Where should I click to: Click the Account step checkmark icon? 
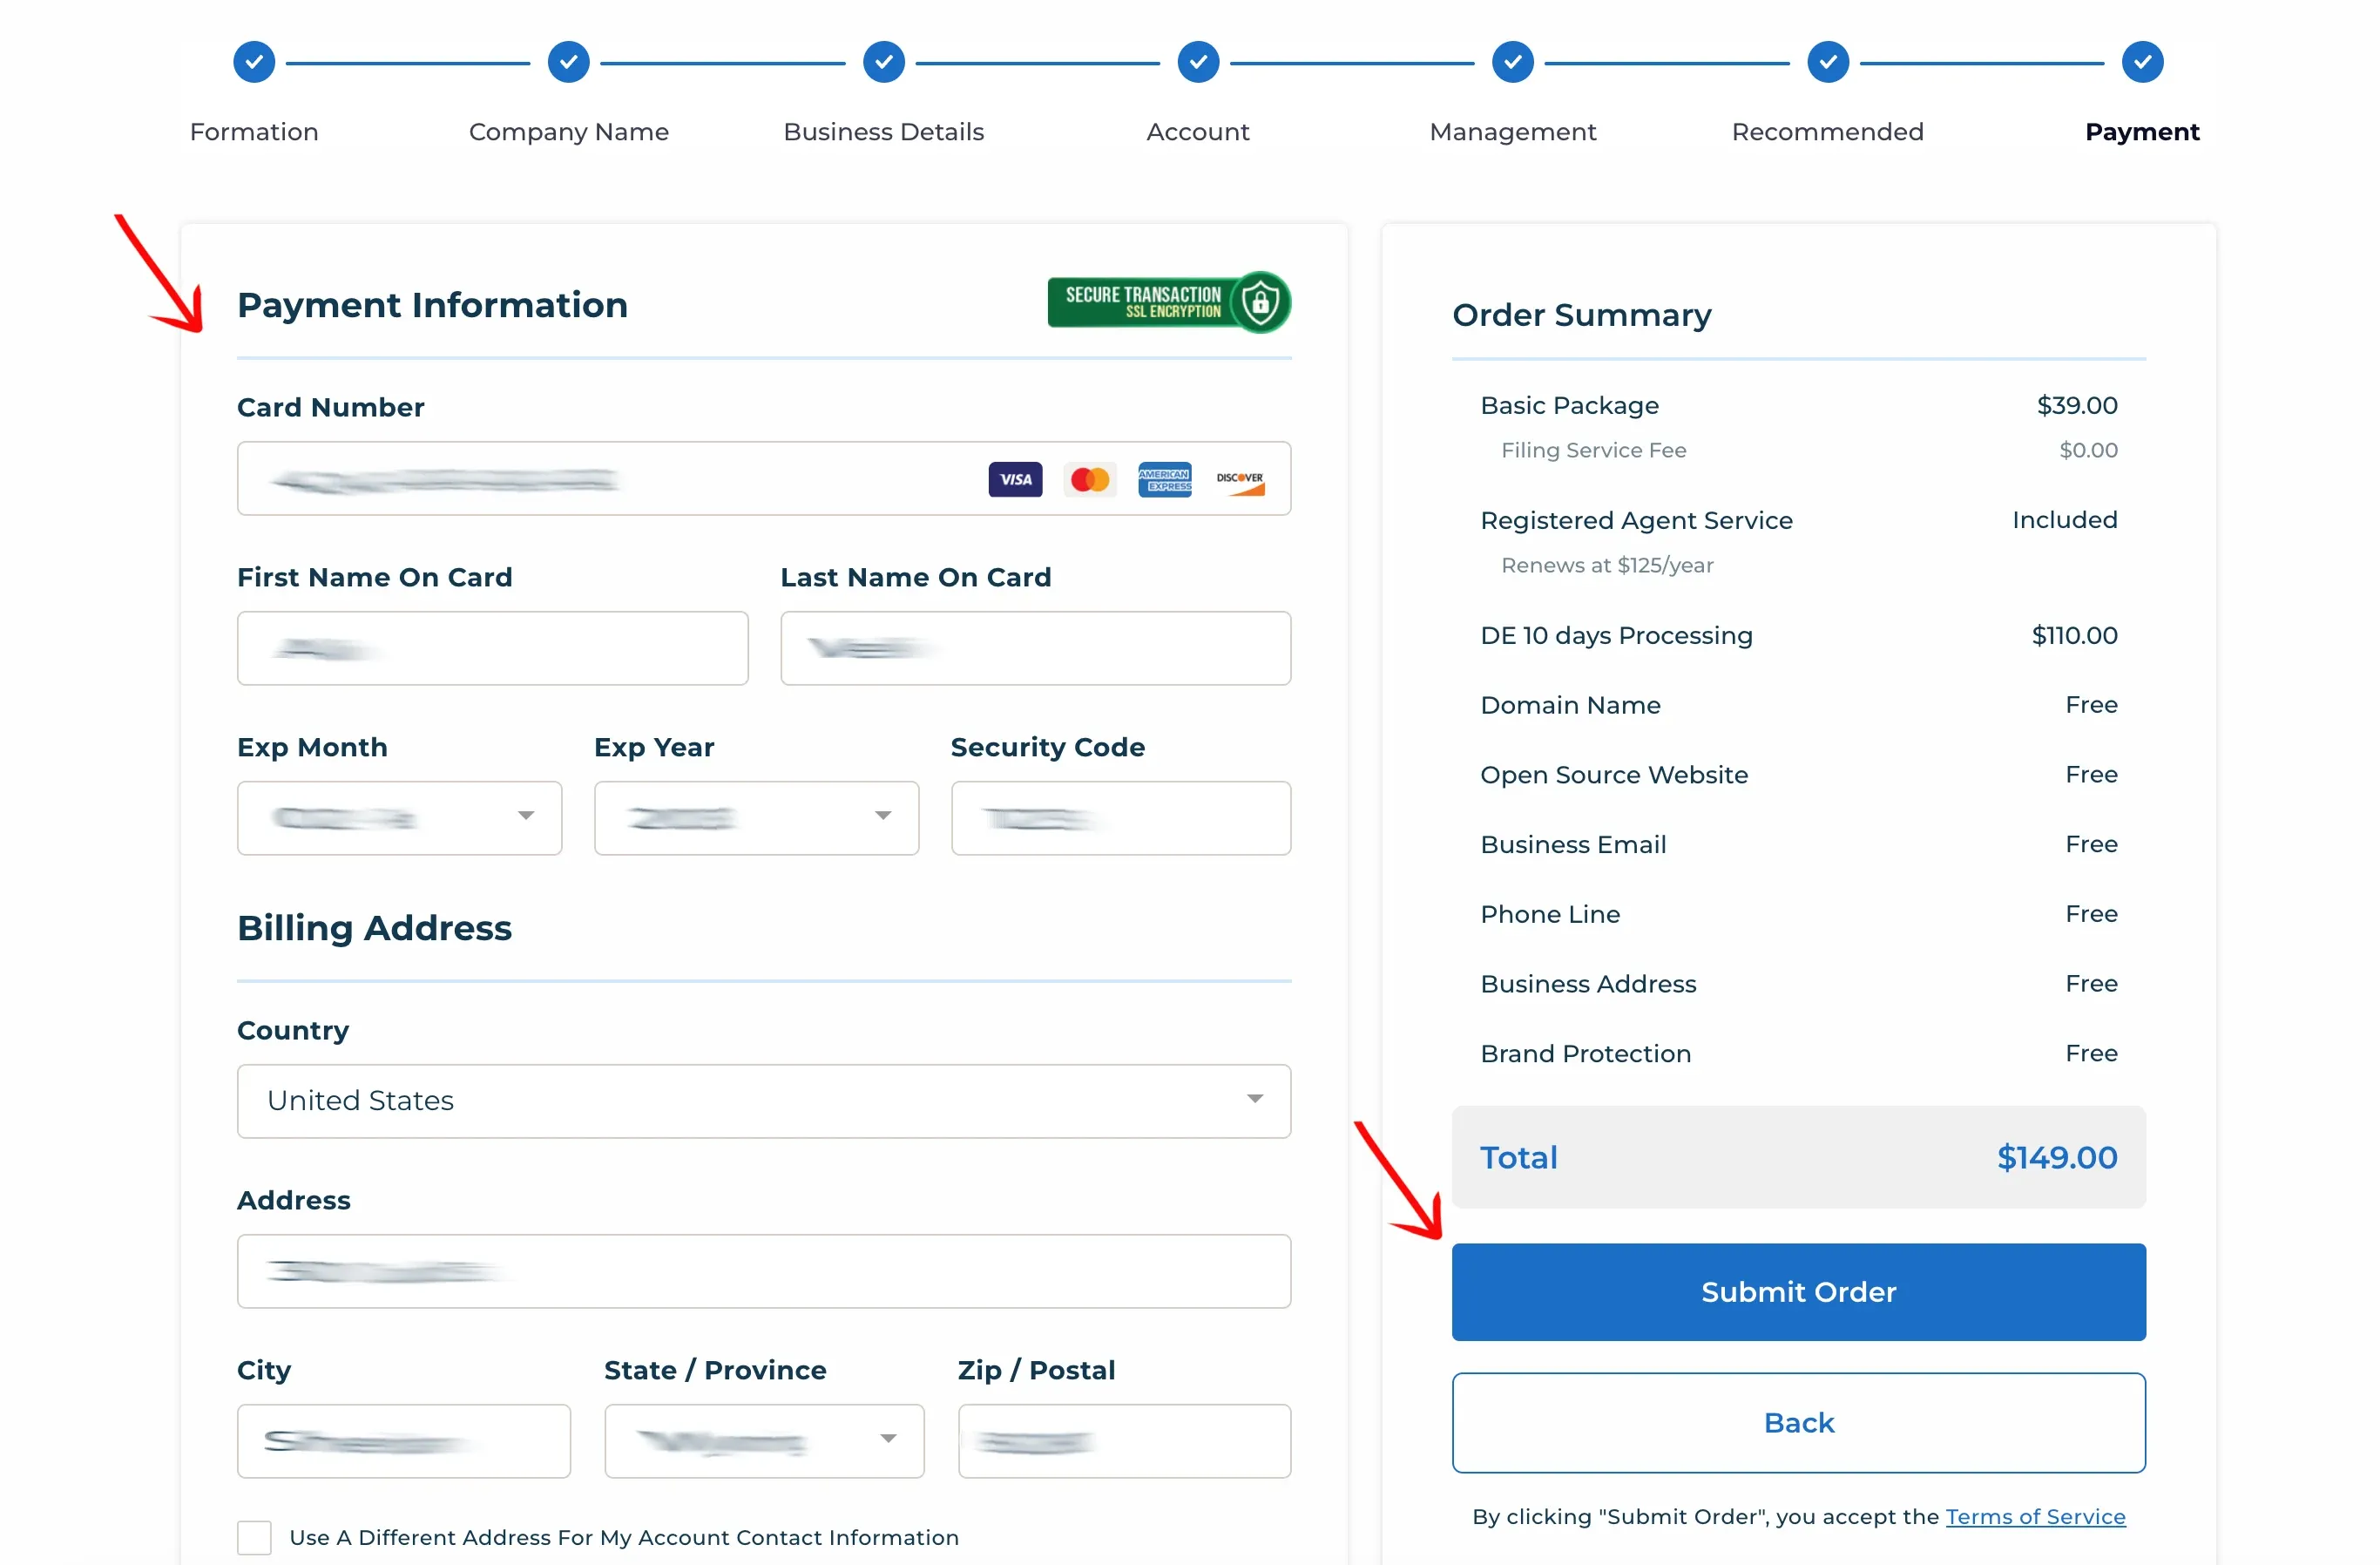[1198, 62]
